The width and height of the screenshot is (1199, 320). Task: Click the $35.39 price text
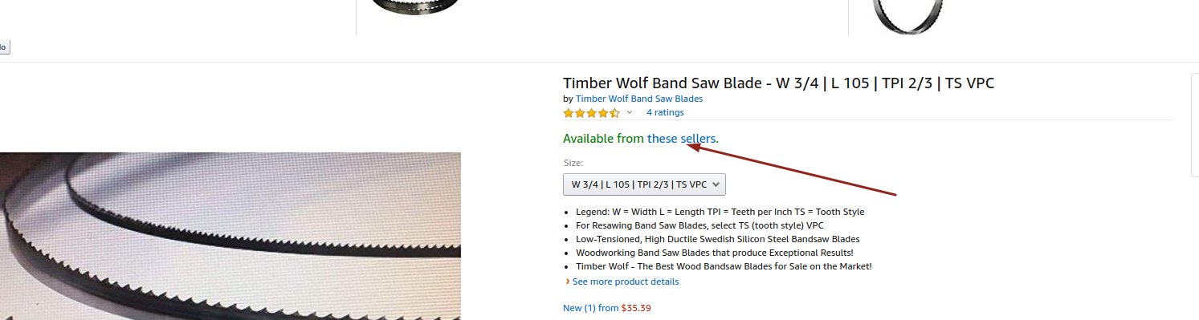(x=636, y=307)
